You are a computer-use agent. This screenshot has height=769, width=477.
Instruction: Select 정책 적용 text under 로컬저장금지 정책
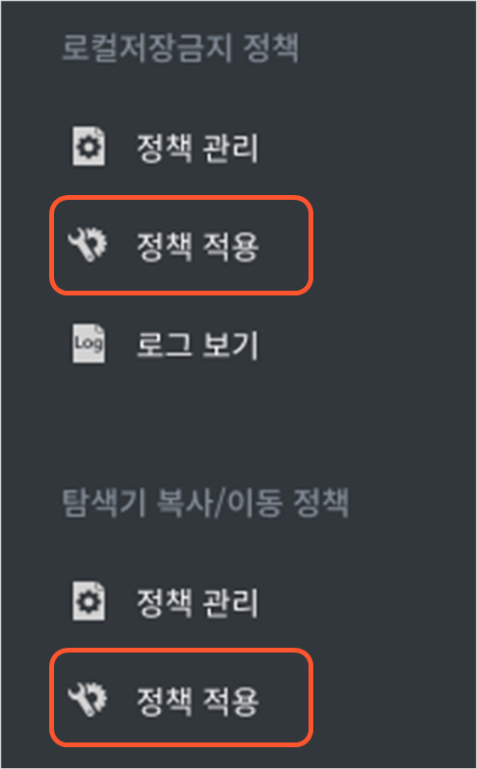(x=197, y=246)
